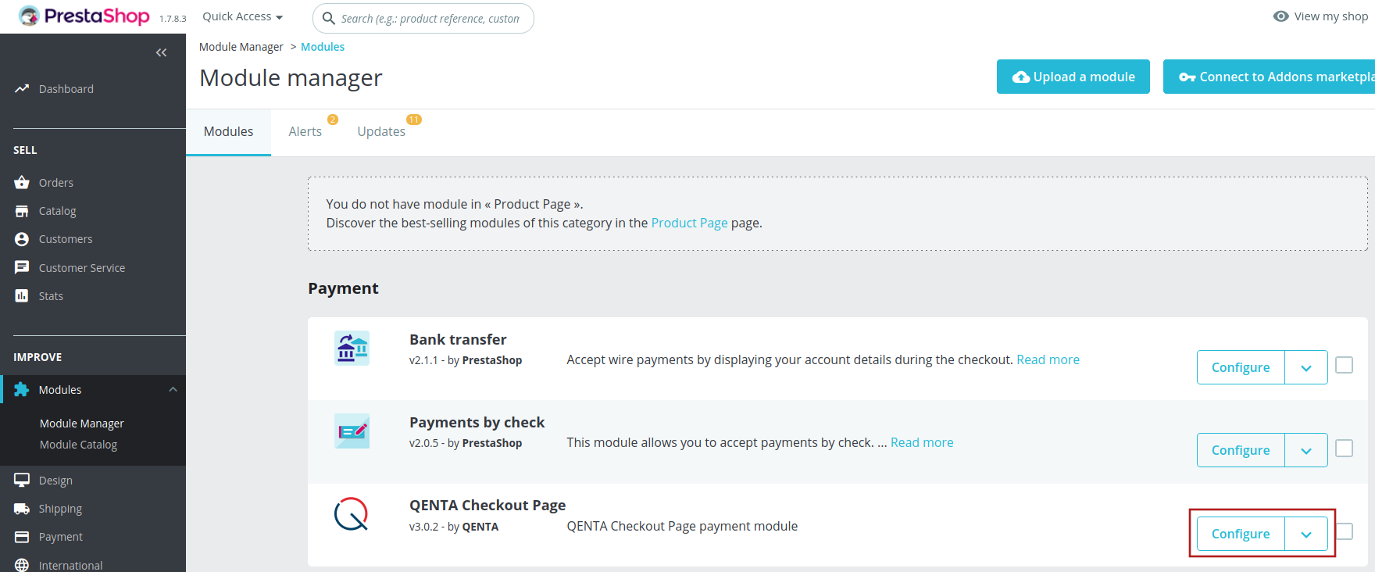Screen dimensions: 1375x572
Task: Open the Shipping menu label
Action: (60, 509)
